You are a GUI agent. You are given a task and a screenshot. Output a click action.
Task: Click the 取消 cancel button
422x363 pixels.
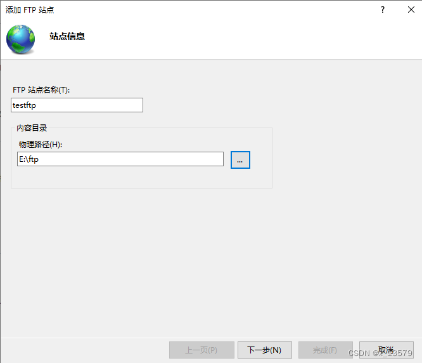point(387,350)
